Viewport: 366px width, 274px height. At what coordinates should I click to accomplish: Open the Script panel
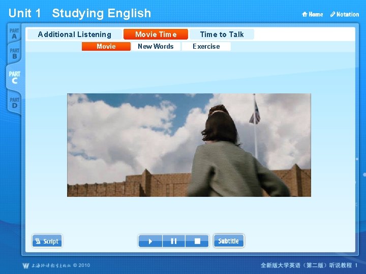coord(47,241)
